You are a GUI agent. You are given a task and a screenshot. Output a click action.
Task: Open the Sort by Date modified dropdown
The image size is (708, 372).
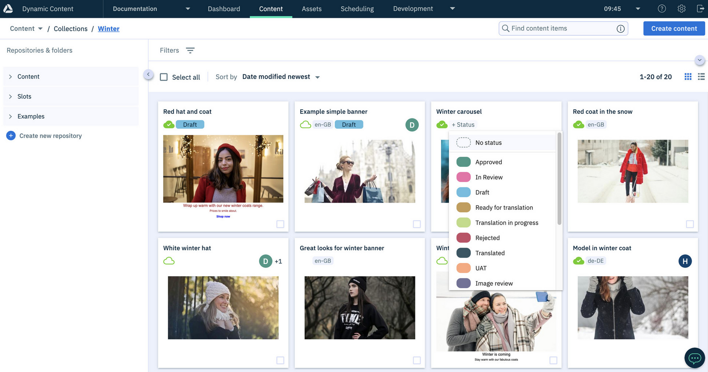pyautogui.click(x=281, y=77)
